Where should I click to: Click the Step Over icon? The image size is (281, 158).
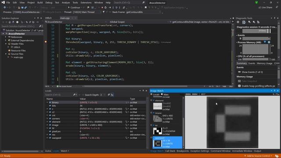click(x=116, y=7)
